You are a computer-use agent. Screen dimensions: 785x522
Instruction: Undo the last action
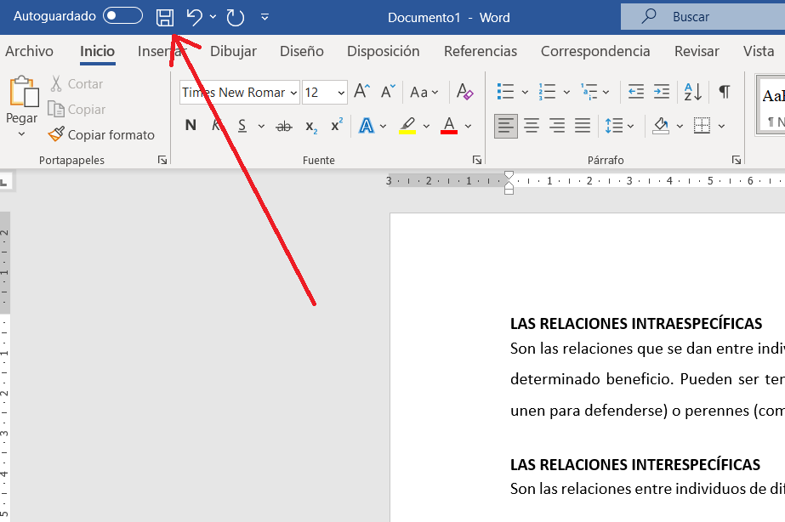coord(194,17)
